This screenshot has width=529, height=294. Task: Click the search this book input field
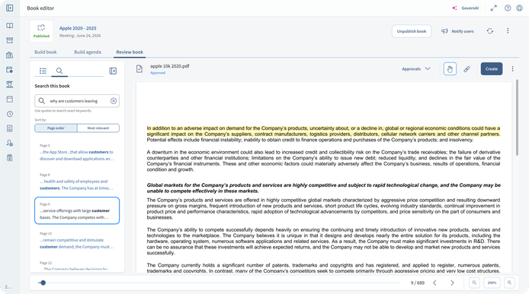point(77,101)
